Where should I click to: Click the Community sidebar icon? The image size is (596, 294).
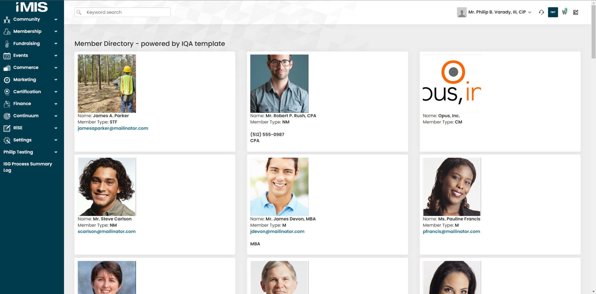click(7, 20)
